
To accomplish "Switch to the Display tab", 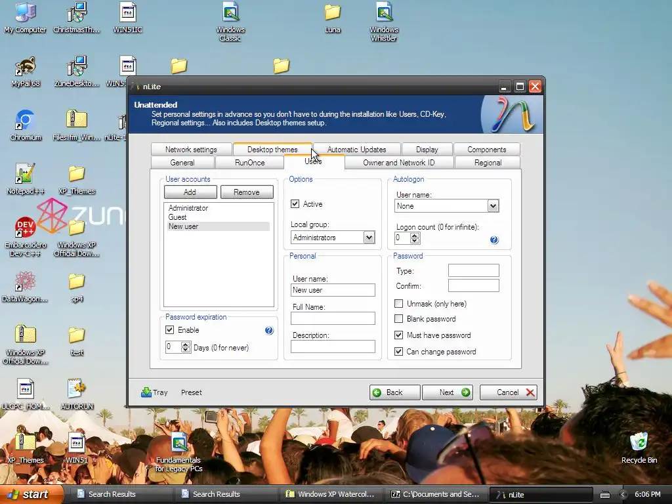I will point(427,149).
